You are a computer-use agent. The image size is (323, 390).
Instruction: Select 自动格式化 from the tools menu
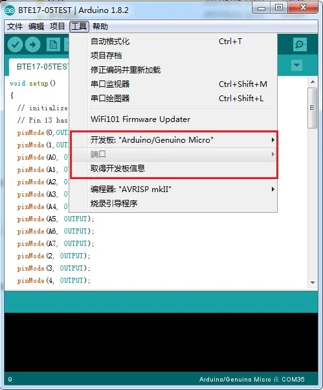[x=173, y=42]
